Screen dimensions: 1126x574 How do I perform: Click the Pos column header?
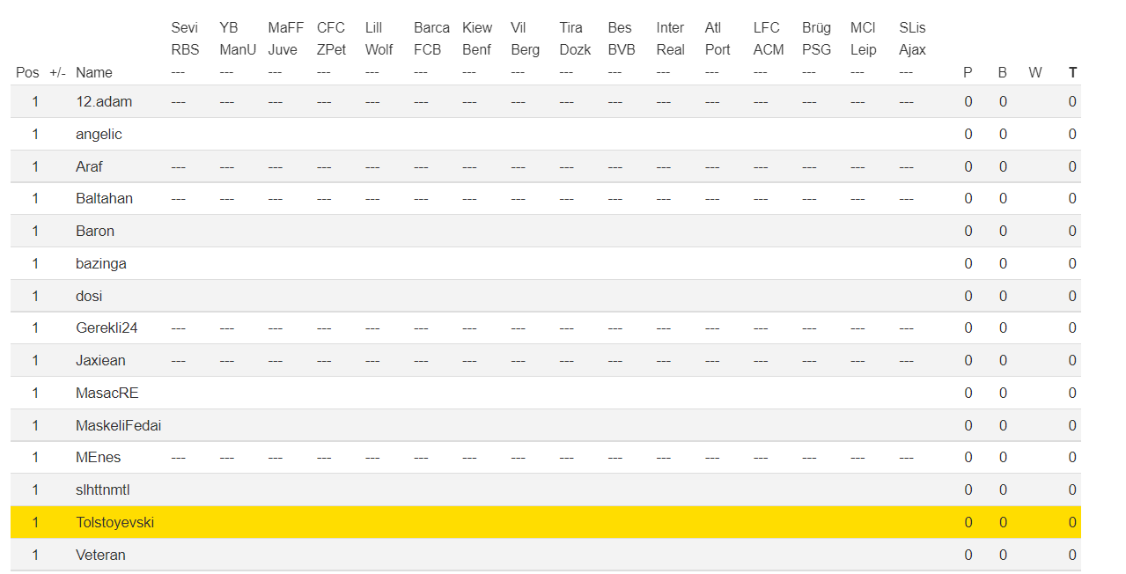click(27, 73)
